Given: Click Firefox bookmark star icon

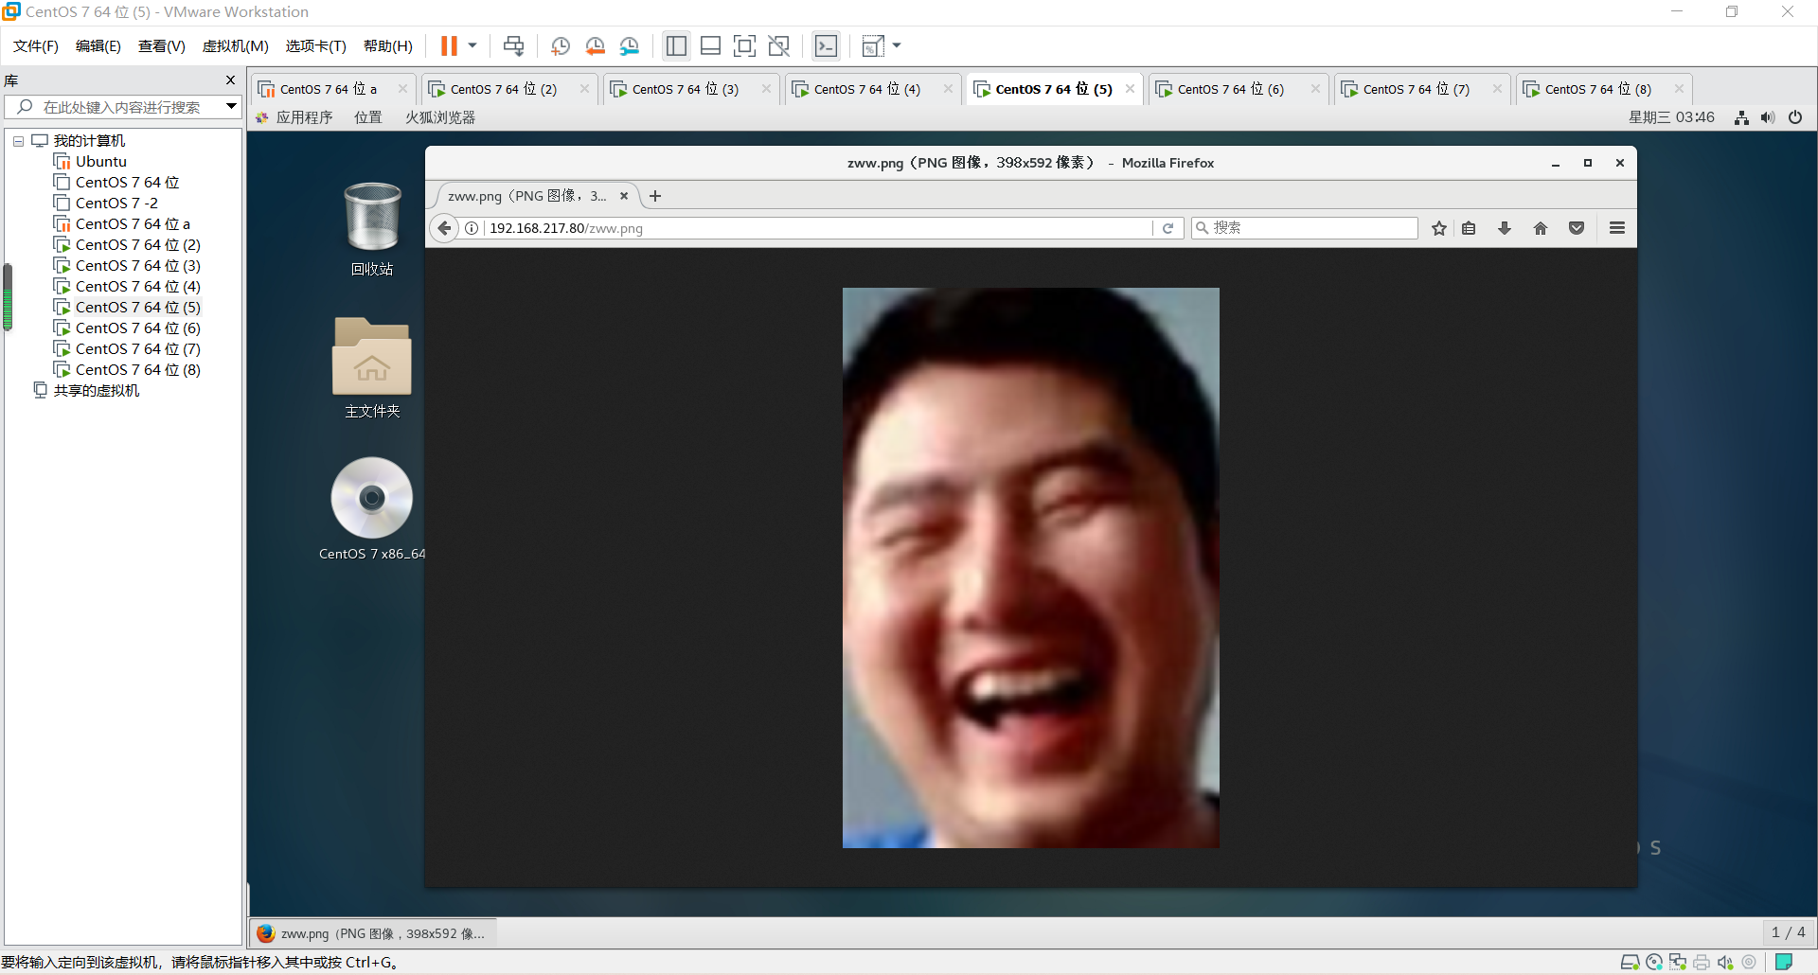Looking at the screenshot, I should coord(1439,228).
